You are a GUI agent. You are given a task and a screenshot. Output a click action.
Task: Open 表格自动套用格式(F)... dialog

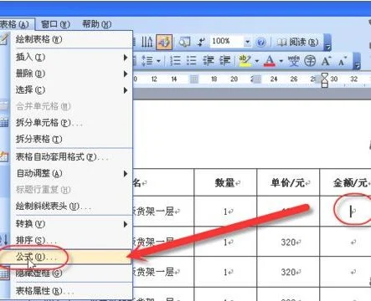point(71,157)
